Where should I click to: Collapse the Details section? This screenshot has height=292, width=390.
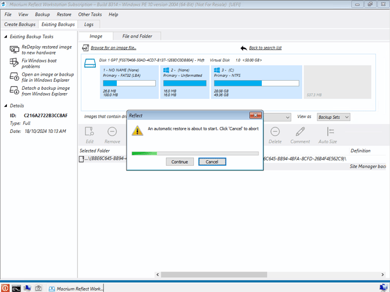point(6,106)
